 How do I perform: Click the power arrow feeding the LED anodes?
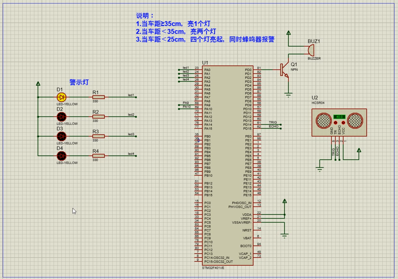[38, 84]
